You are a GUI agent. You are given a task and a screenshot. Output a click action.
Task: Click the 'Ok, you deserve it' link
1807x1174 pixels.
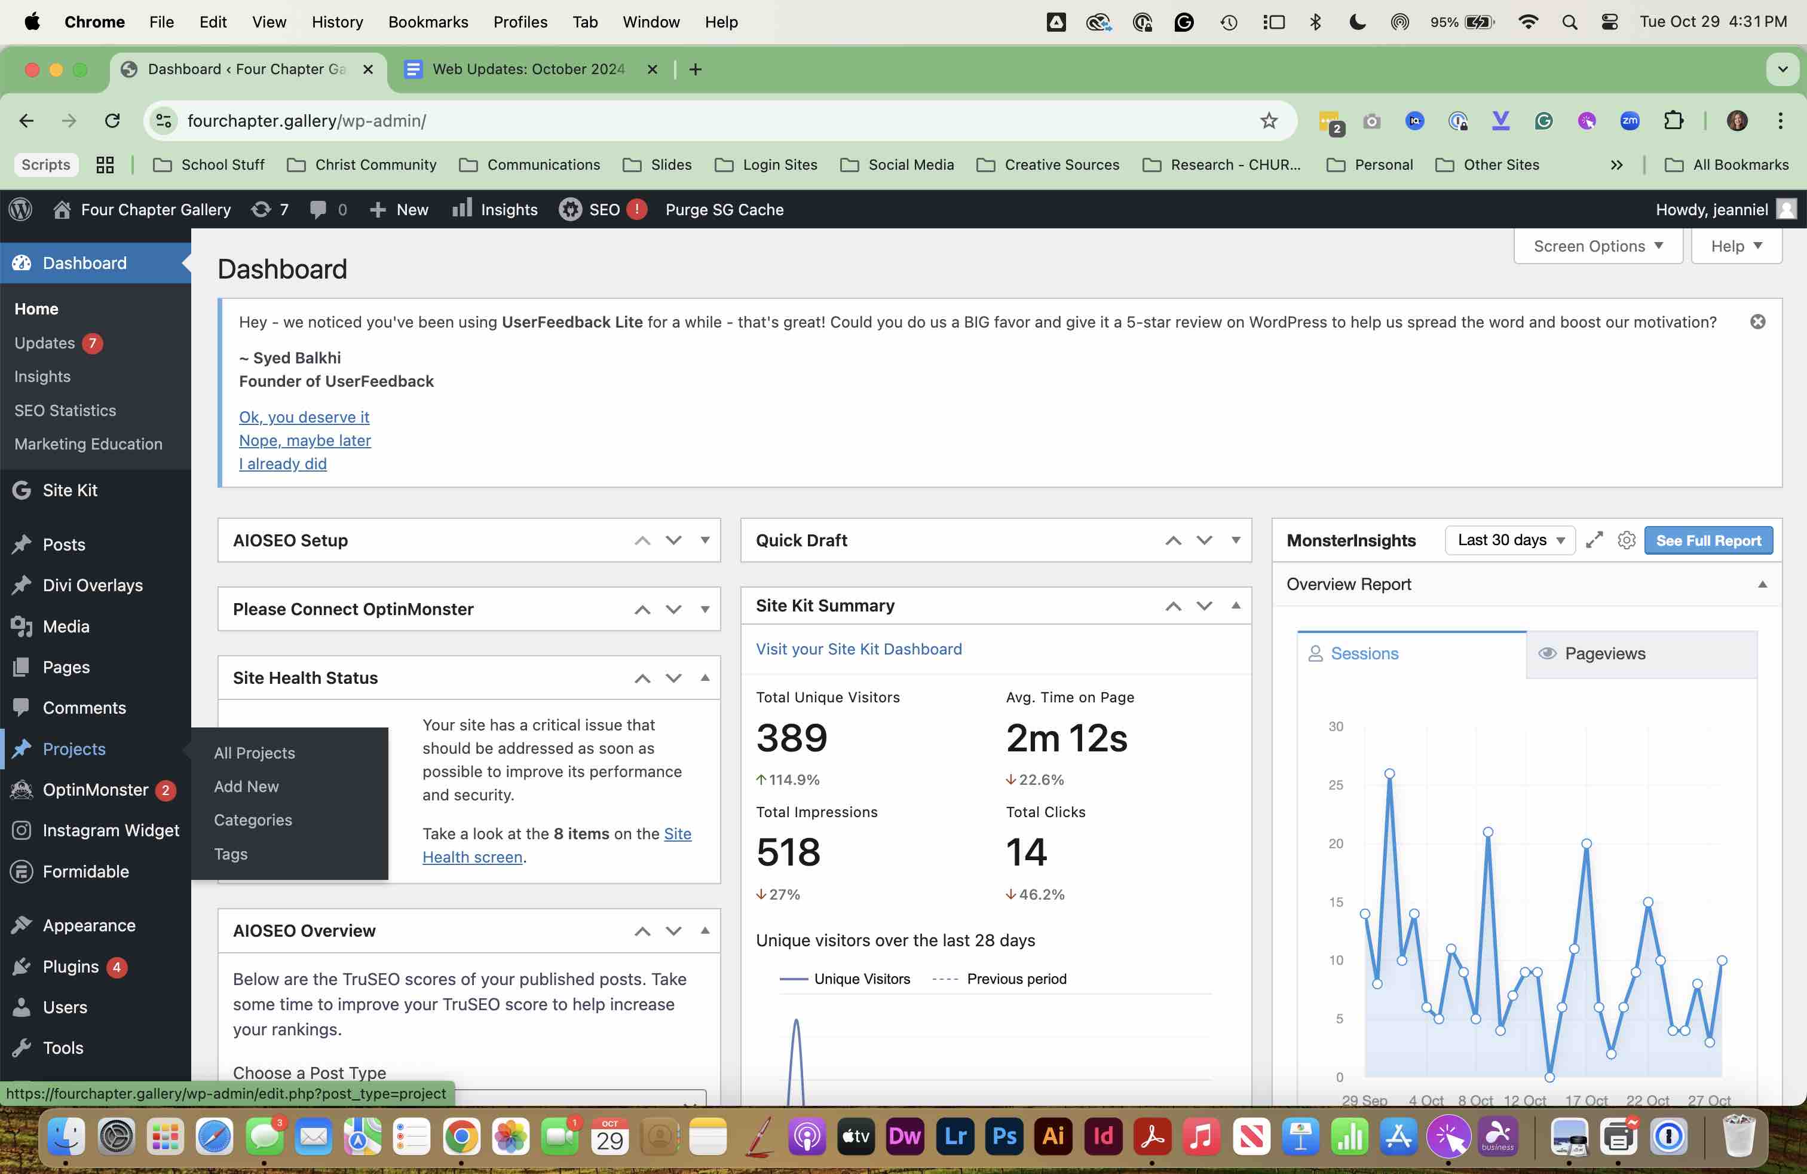(304, 417)
